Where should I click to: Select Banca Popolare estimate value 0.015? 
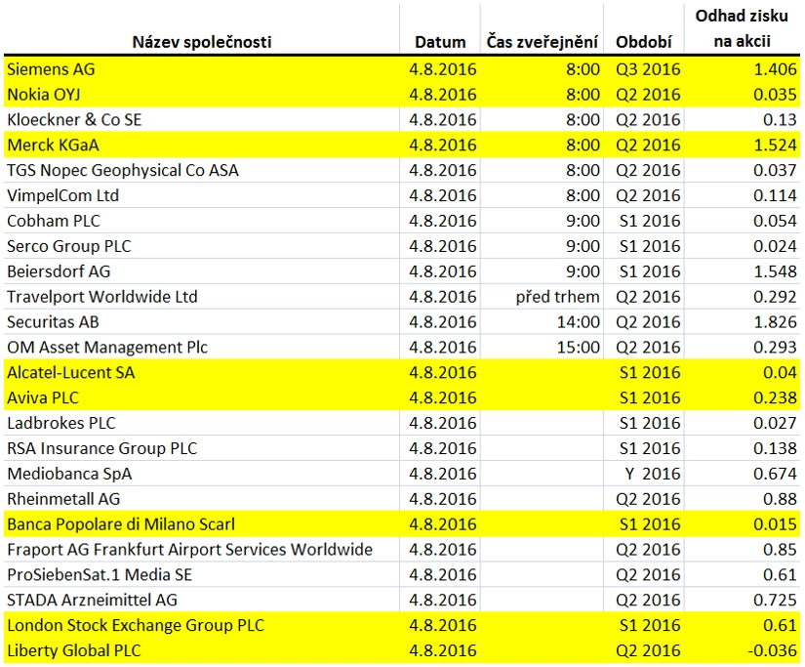pos(775,524)
